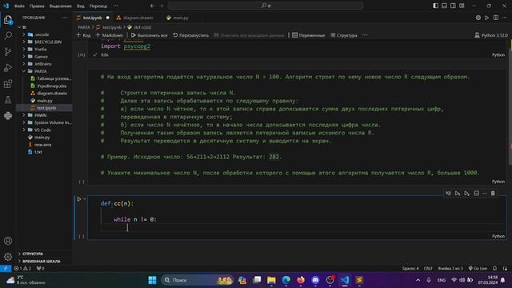
Task: Split the active cell from cell toolbar
Action: [477, 194]
